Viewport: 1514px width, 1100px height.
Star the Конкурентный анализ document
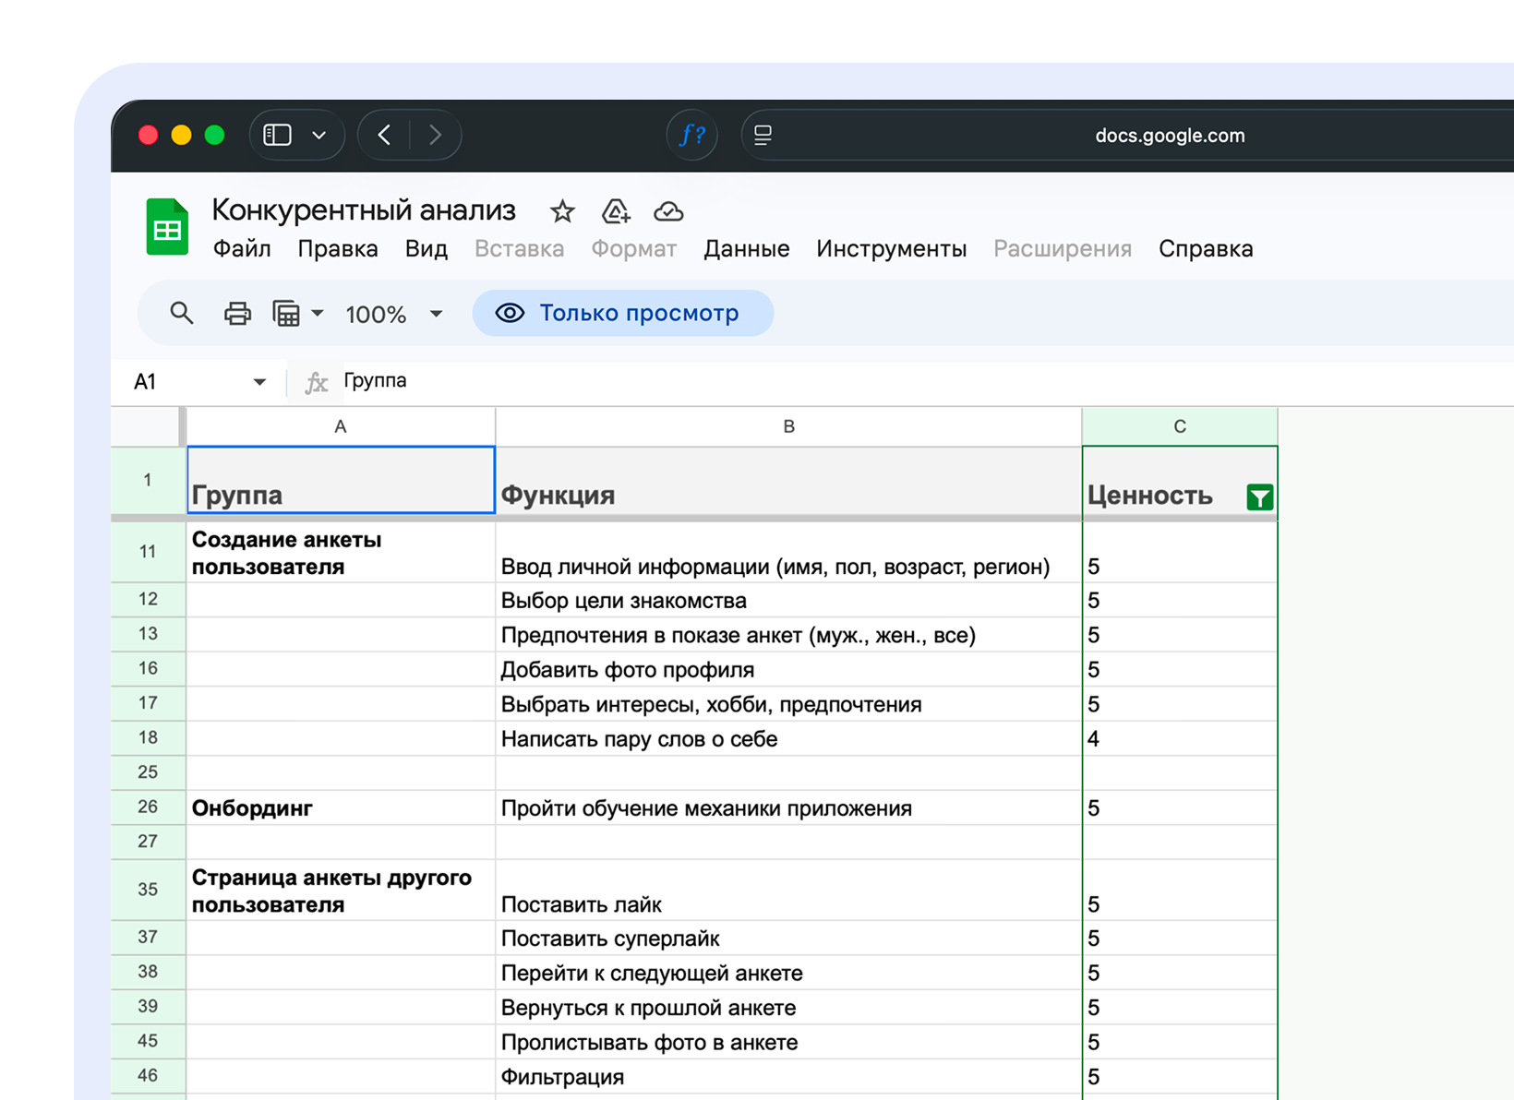(x=562, y=212)
